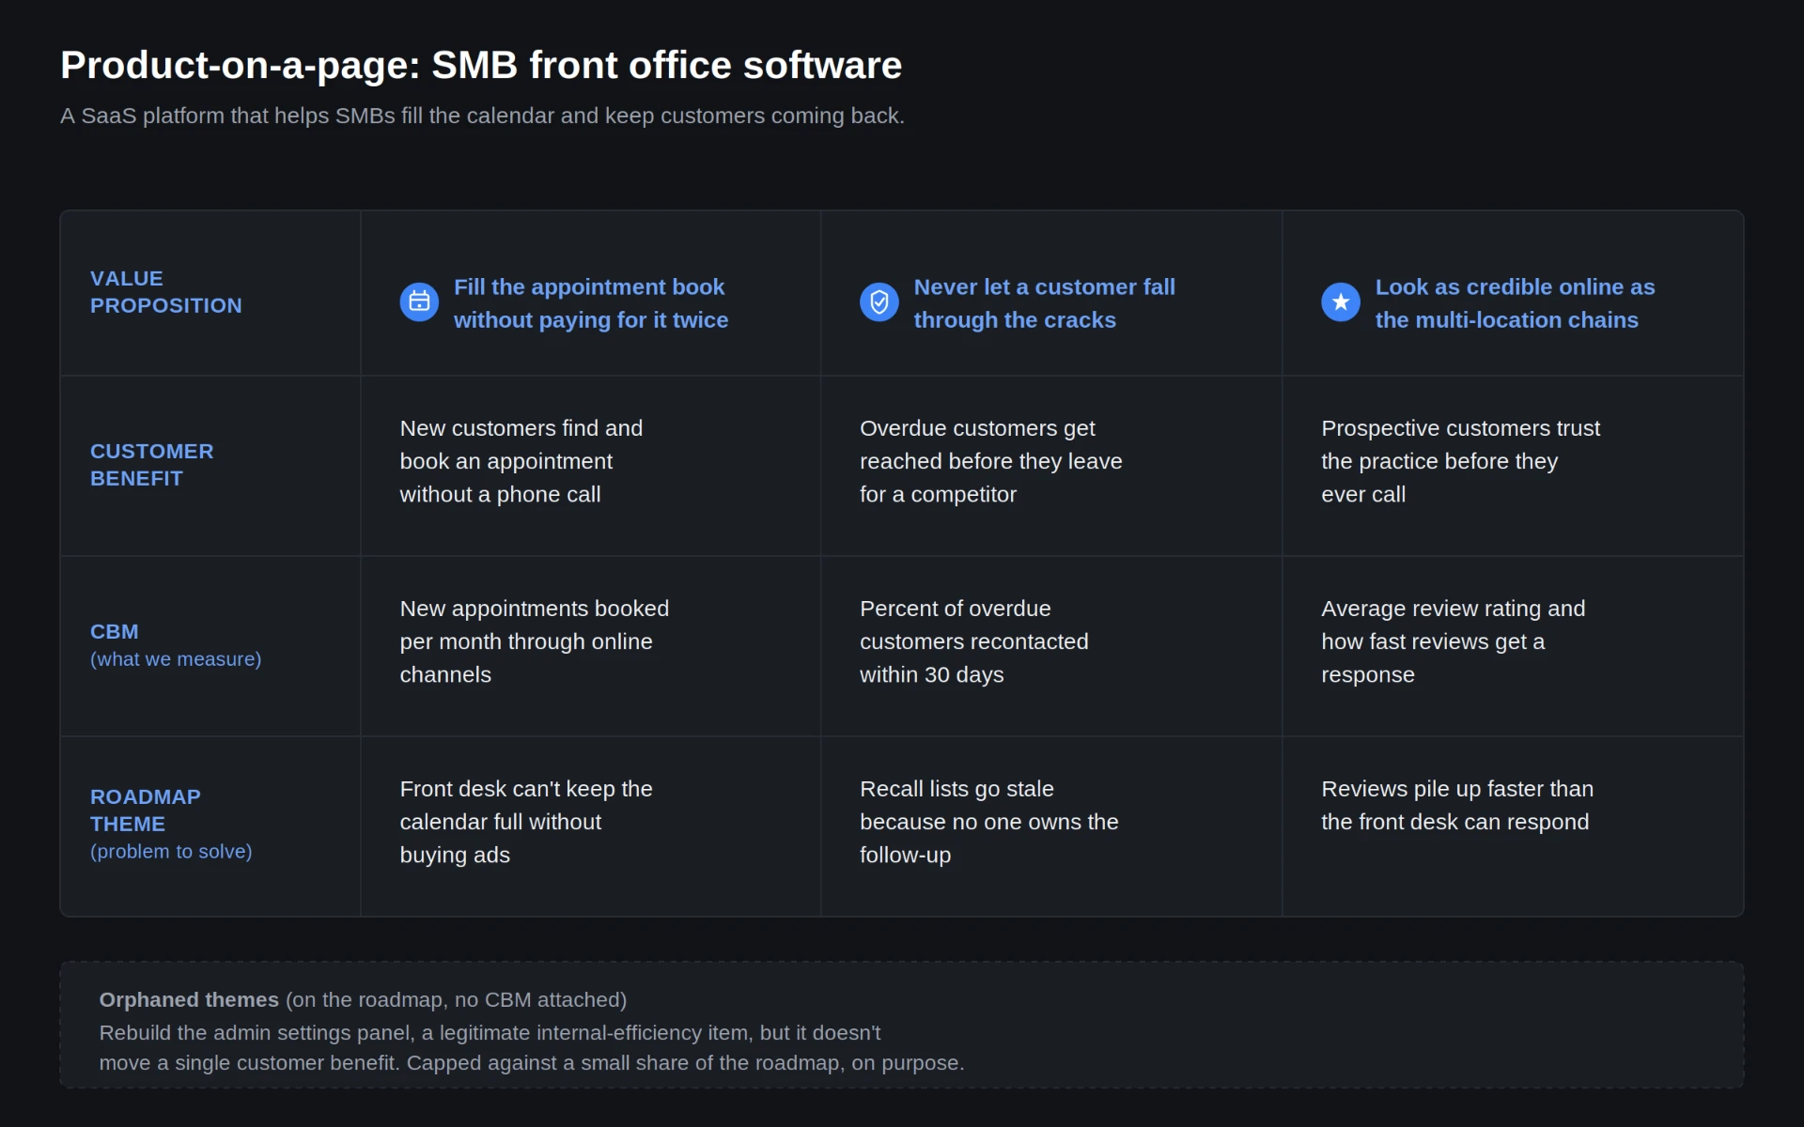
Task: Click heading Look as credible online as multi-location chains
Action: click(x=1516, y=303)
